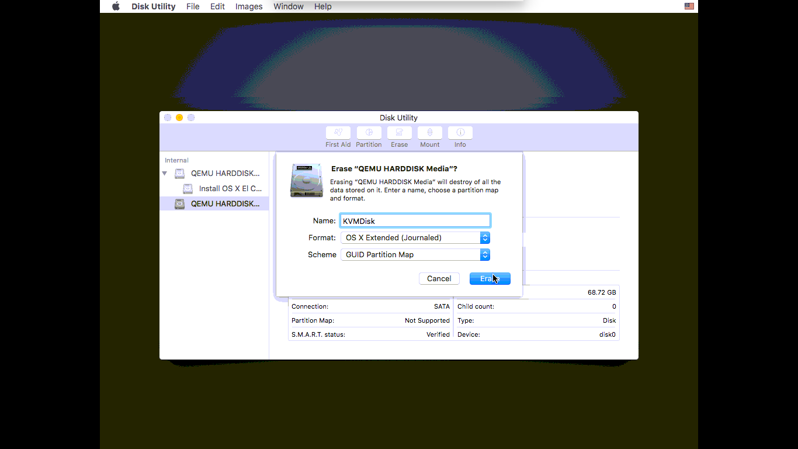This screenshot has width=798, height=449.
Task: Click the hard disk image in erase dialog
Action: [x=307, y=181]
